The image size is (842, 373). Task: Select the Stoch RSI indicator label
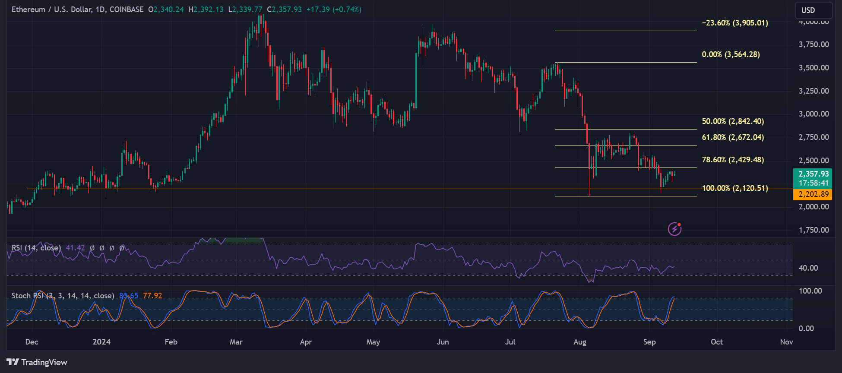(63, 296)
